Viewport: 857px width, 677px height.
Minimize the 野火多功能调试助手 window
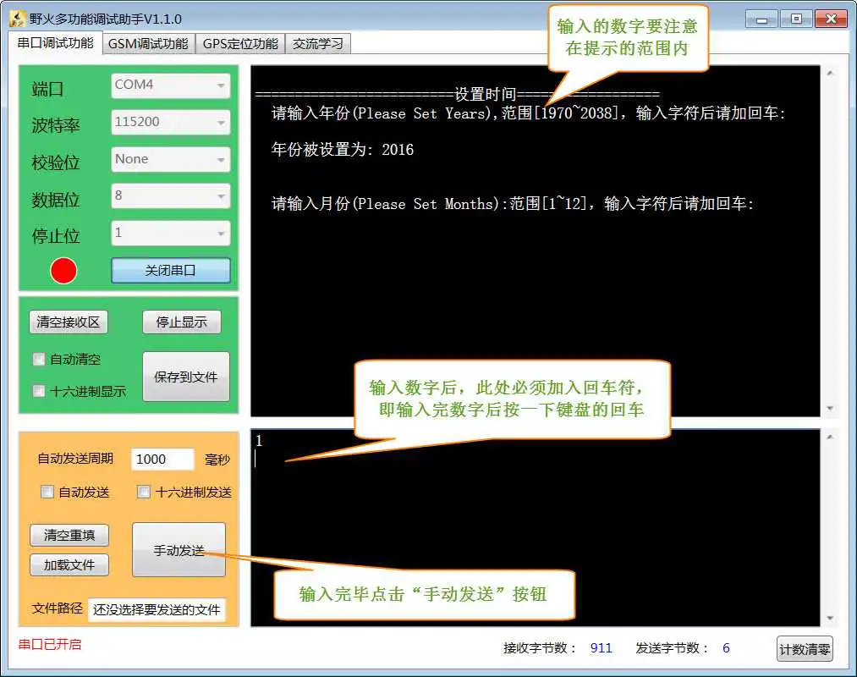pos(761,19)
